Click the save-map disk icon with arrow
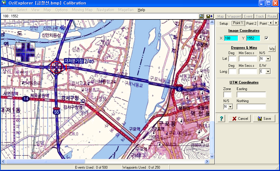This screenshot has width=280, height=171. [x=209, y=16]
